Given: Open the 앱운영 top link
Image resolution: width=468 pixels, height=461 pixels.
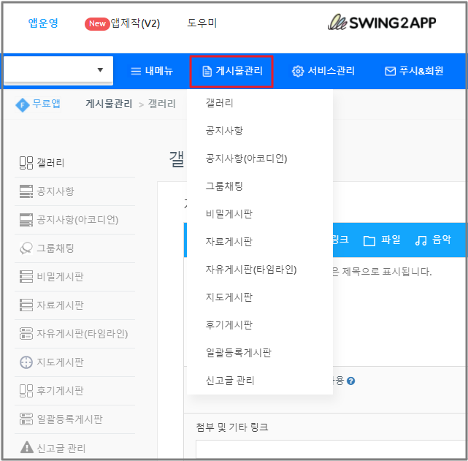Looking at the screenshot, I should (43, 23).
